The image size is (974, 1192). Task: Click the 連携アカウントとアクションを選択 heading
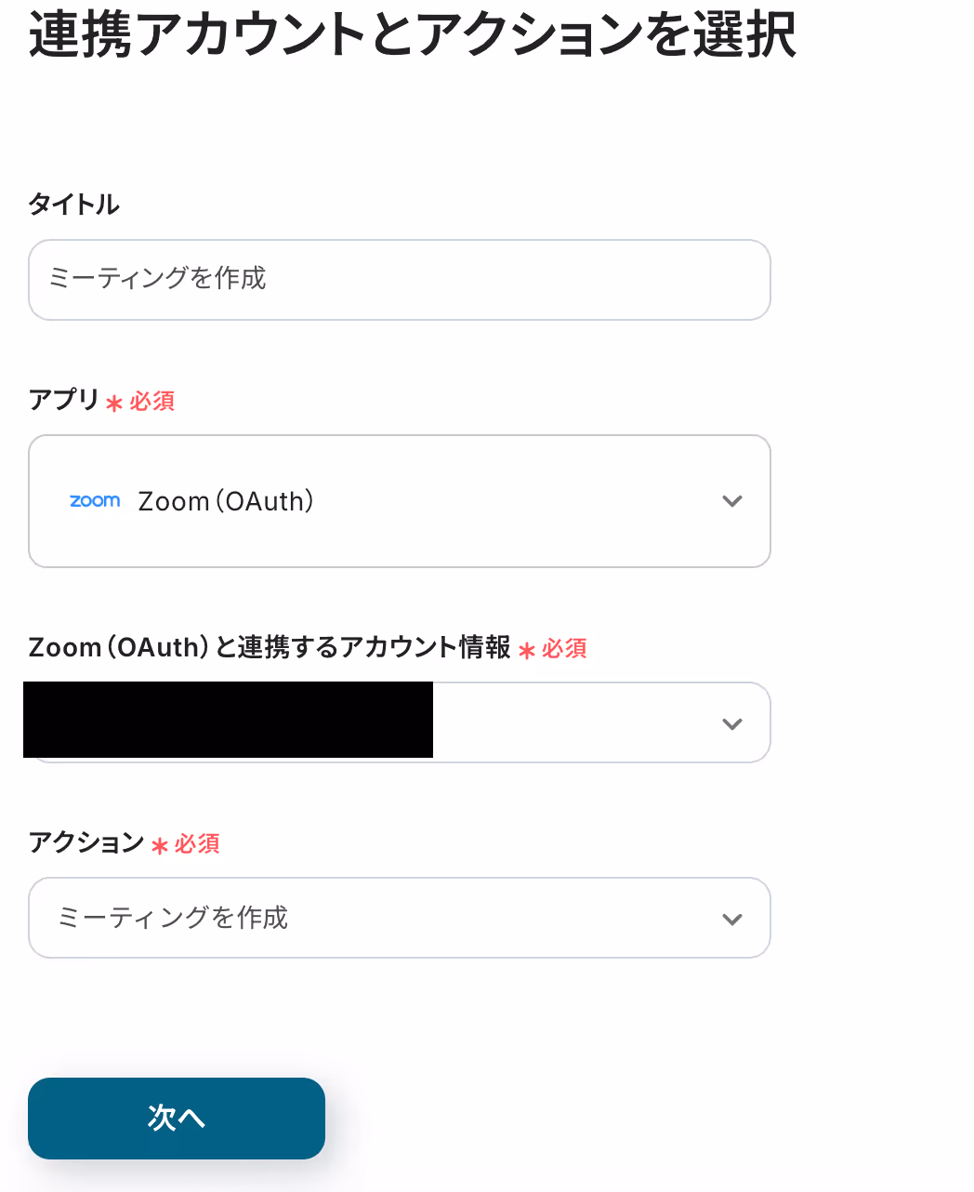(x=413, y=33)
